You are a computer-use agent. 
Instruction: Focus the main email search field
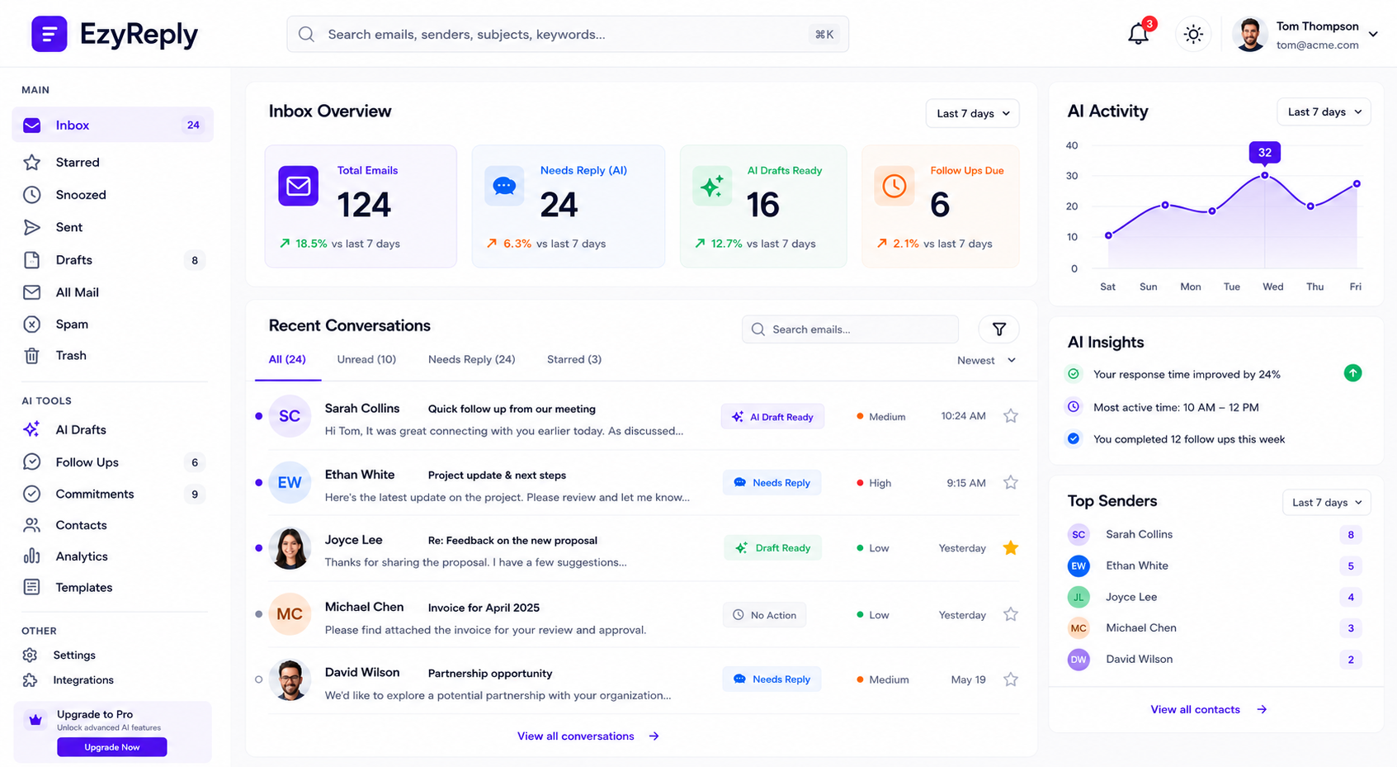tap(568, 34)
